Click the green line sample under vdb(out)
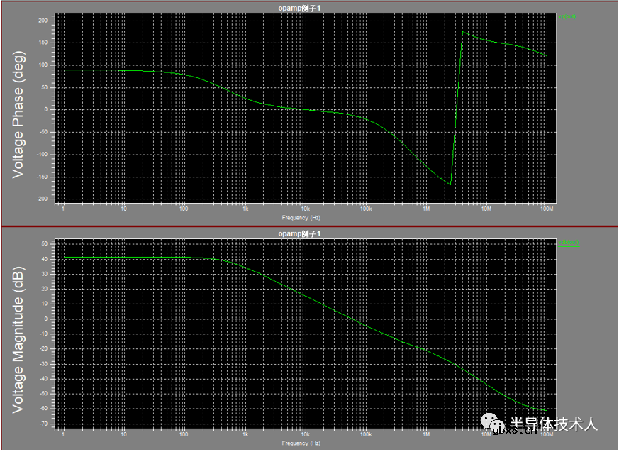This screenshot has height=452, width=619. [568, 246]
